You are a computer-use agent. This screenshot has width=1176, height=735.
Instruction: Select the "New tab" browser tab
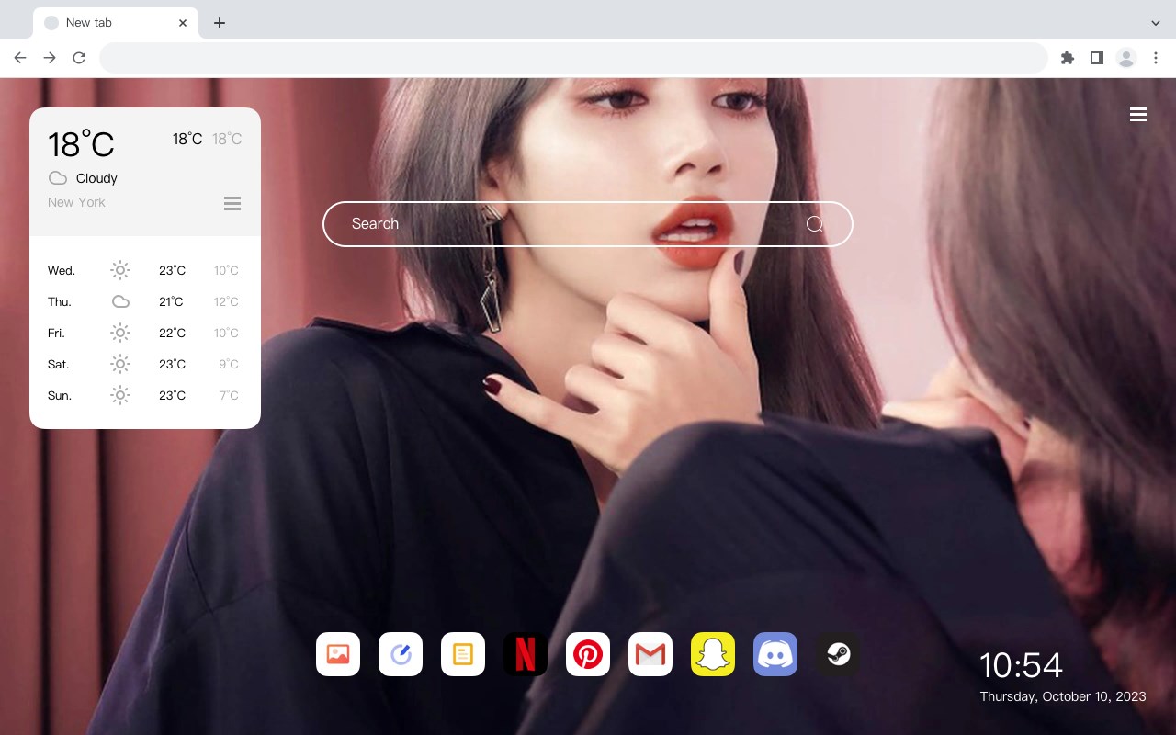[115, 23]
